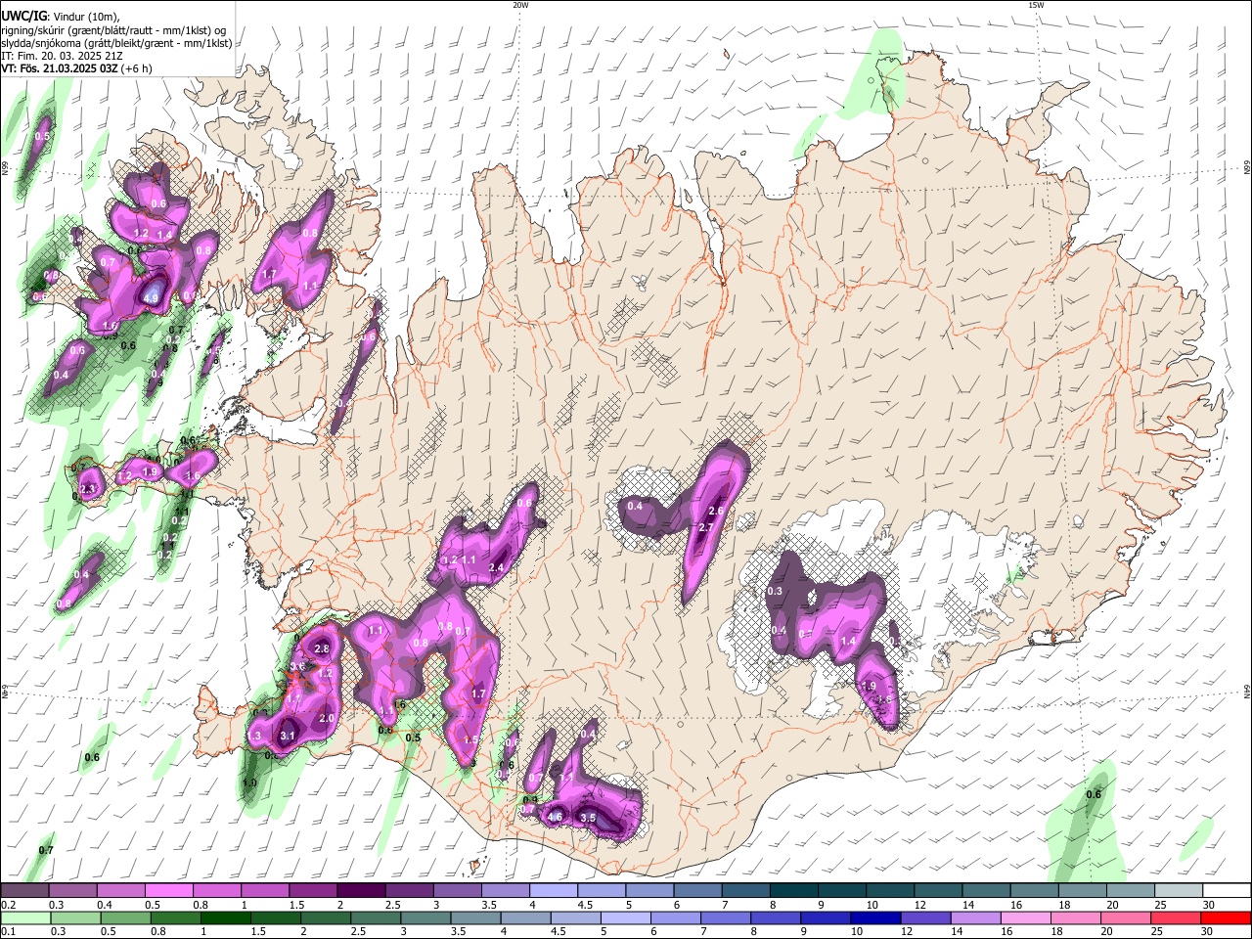Screen dimensions: 1252x939
Task: Click the white legend swatch labeled 30 in purple row
Action: tap(1226, 891)
